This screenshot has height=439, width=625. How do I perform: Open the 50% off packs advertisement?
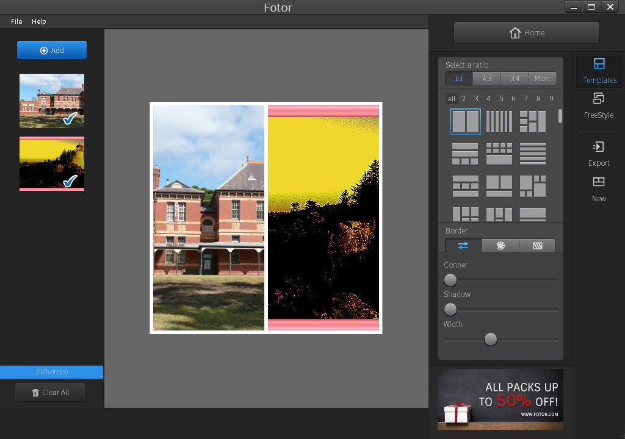[500, 399]
